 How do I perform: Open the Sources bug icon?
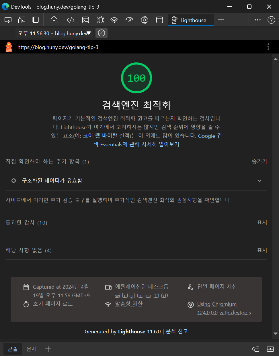click(100, 20)
